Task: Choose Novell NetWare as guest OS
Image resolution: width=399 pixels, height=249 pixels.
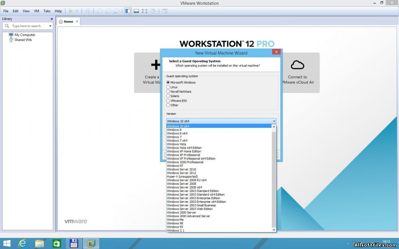Action: (168, 92)
